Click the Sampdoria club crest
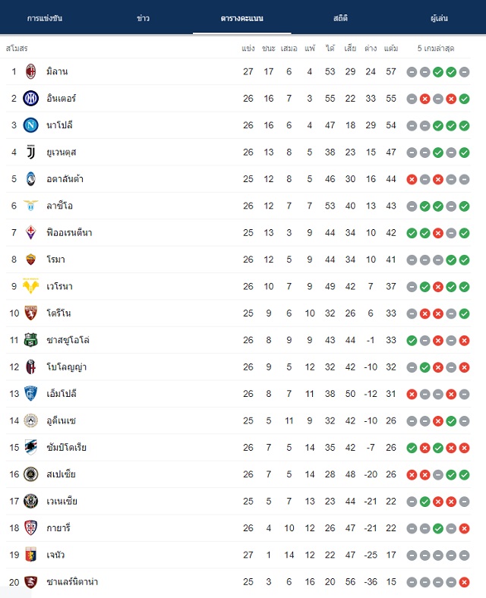 31,447
